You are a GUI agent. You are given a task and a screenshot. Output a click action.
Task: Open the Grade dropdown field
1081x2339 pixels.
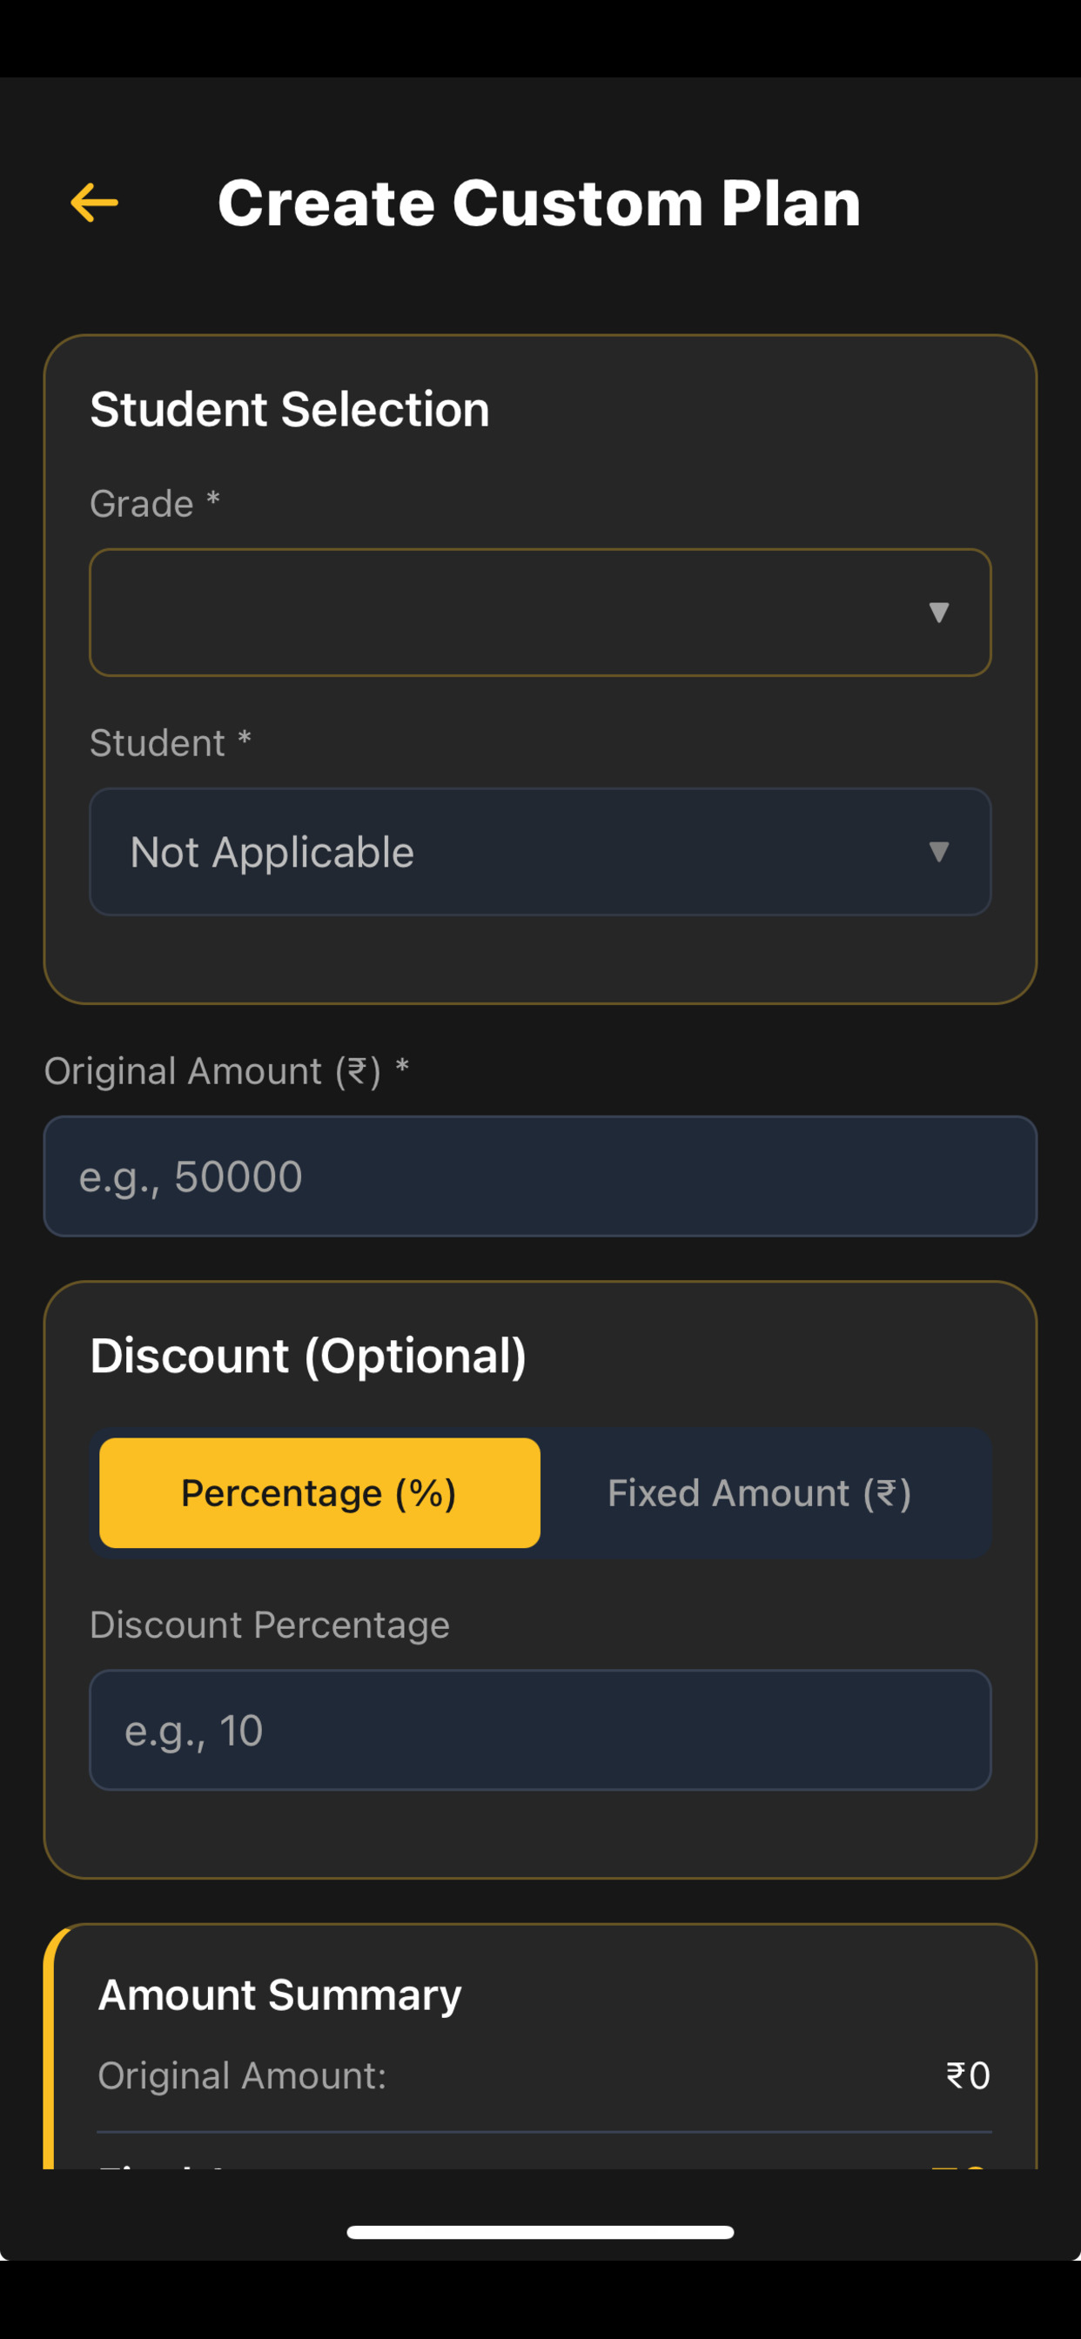point(540,612)
